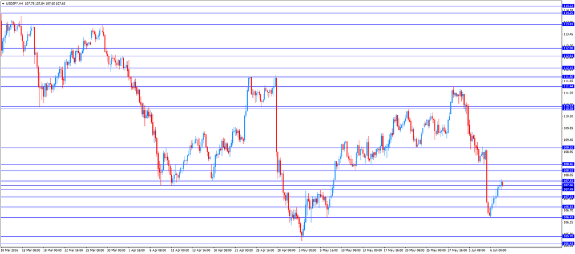Screen dimensions: 575x254
Task: Click the 111.20 price scale value
Action: (x=568, y=93)
